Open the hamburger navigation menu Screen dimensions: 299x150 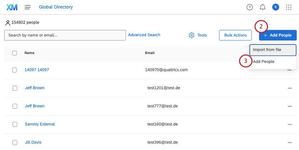pyautogui.click(x=28, y=7)
